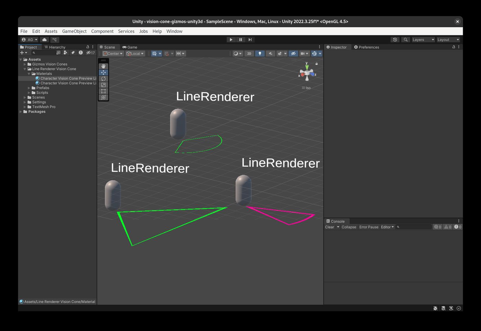Click the auto-generate lighting status icon

click(x=451, y=308)
